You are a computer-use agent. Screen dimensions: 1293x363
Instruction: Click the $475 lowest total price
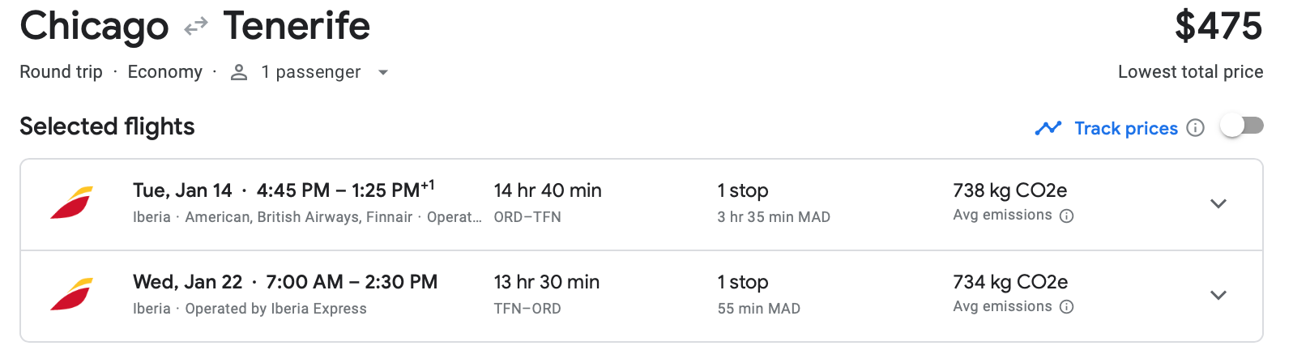(1218, 26)
